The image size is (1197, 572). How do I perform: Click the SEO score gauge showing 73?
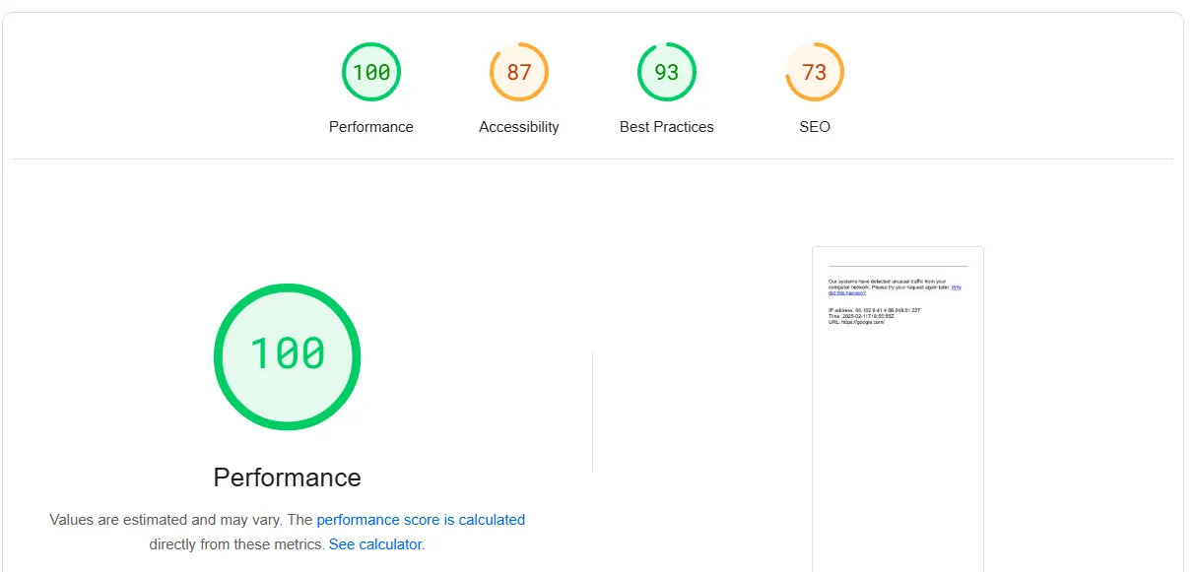pos(815,72)
